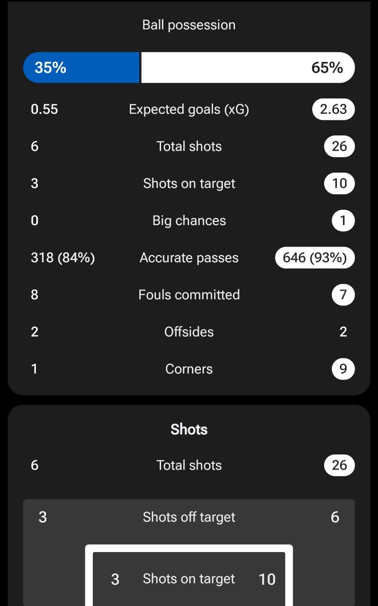
Task: Click the 7 fouls committed badge
Action: point(343,294)
